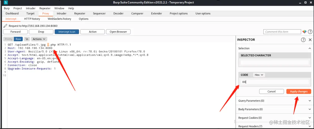Close the Inspector panel
This screenshot has width=314, height=129.
tap(310, 40)
